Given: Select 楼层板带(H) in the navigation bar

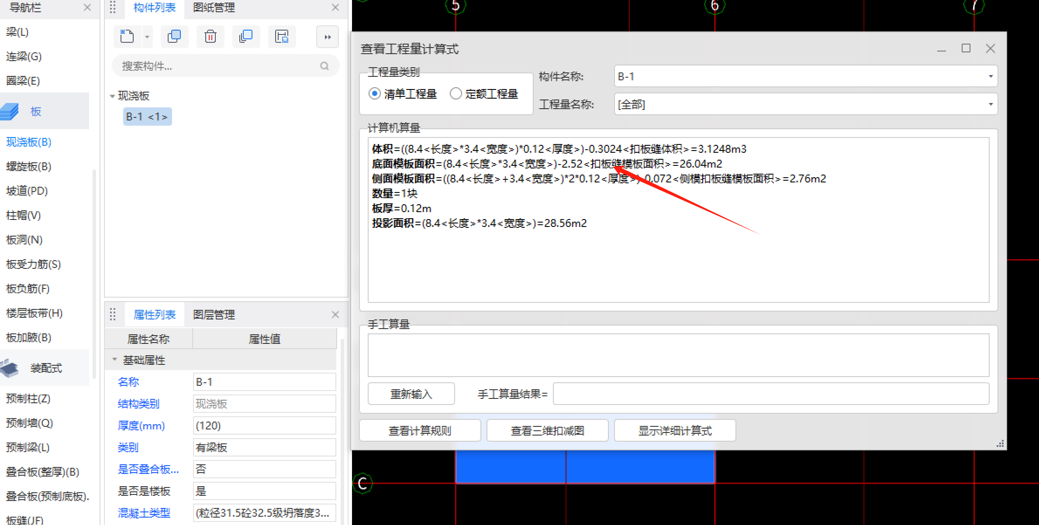Looking at the screenshot, I should (x=35, y=313).
